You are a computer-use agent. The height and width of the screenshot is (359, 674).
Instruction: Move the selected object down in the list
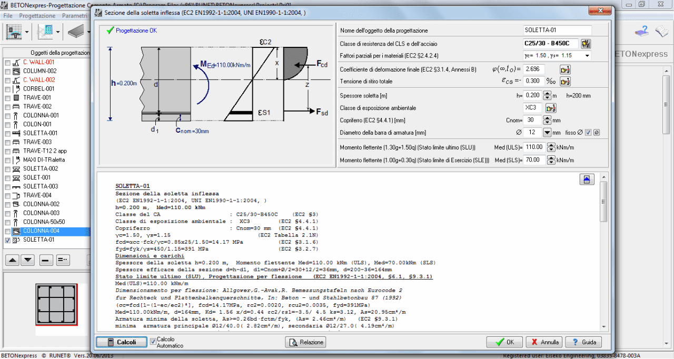point(28,260)
